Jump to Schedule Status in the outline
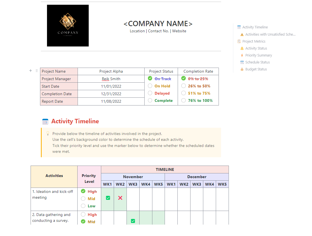 pyautogui.click(x=257, y=62)
